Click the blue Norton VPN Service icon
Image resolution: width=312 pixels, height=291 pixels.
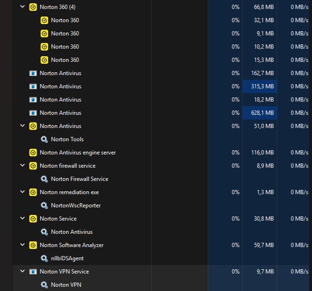pos(33,272)
